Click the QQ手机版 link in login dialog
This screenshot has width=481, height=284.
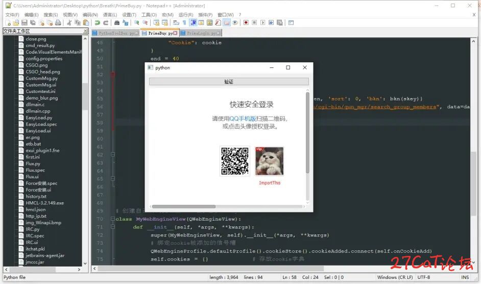(x=243, y=119)
